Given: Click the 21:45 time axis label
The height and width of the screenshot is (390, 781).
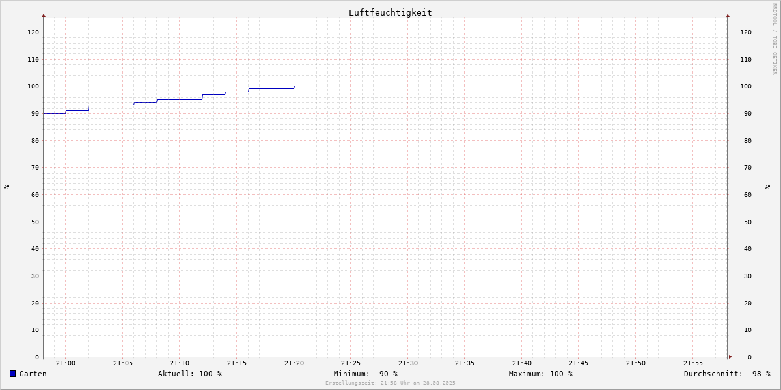Looking at the screenshot, I should pyautogui.click(x=579, y=363).
